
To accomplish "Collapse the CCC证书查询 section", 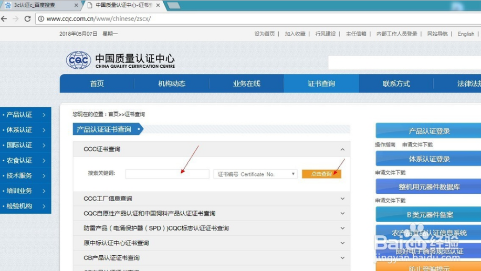I will 342,149.
